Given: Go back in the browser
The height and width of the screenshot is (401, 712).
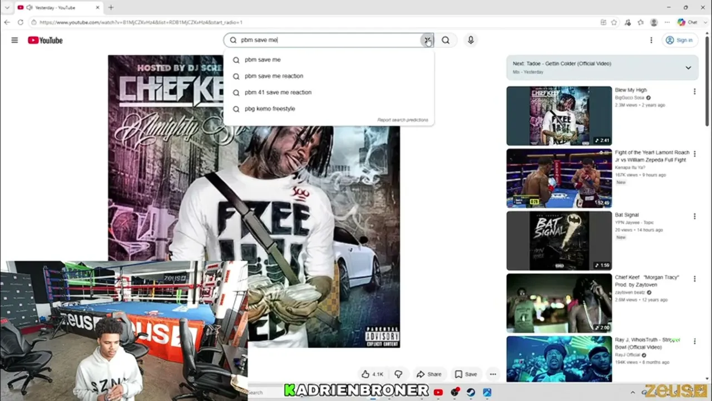Looking at the screenshot, I should click(7, 22).
